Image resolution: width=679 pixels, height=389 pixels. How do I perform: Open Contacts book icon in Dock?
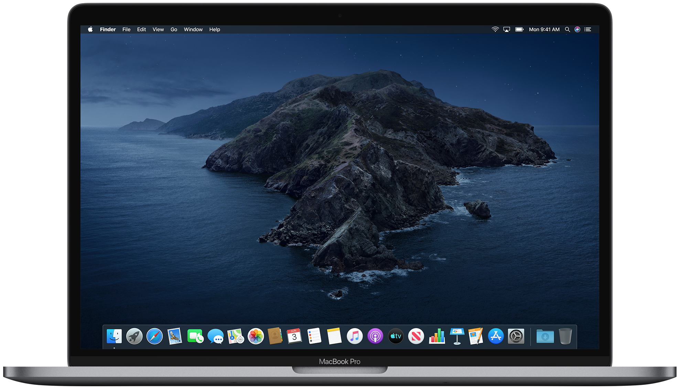[x=275, y=336]
